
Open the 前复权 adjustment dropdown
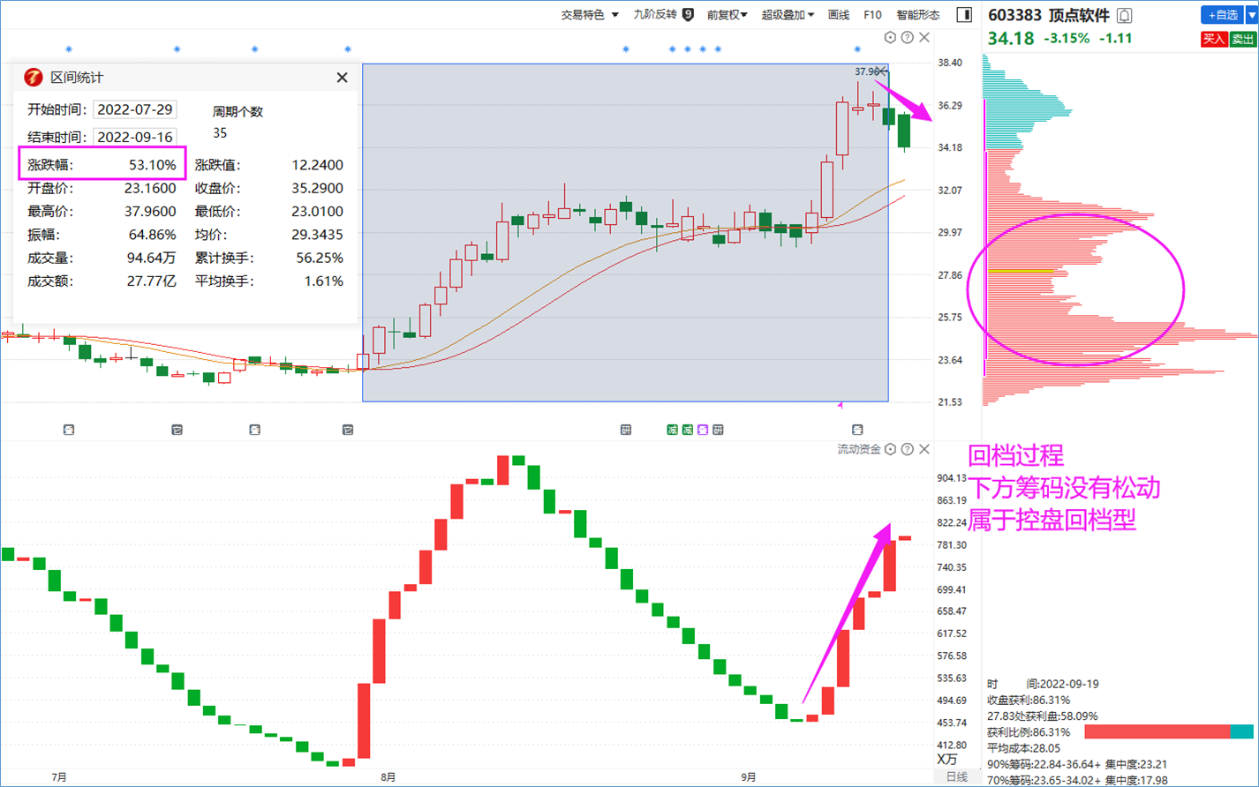727,14
